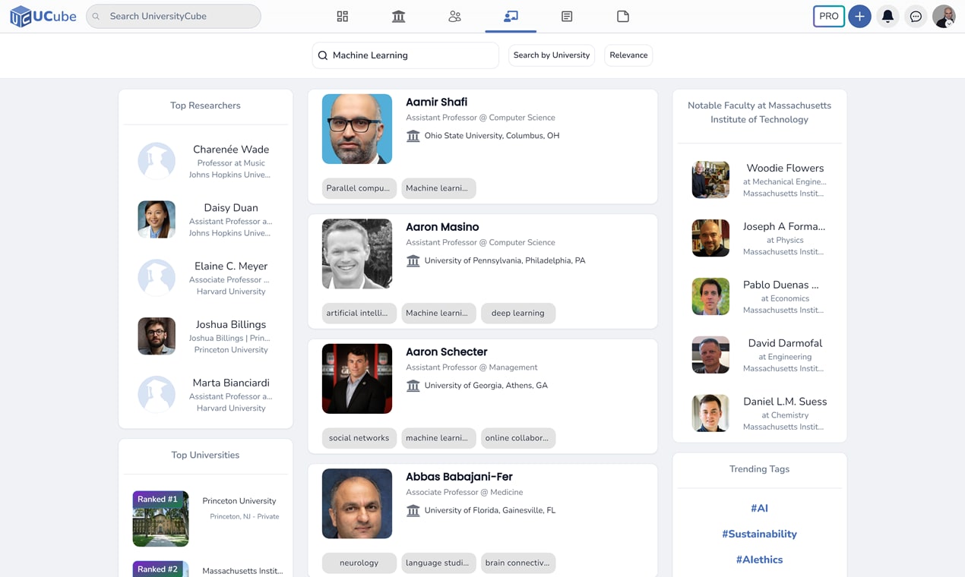Open the dashboard grid icon
This screenshot has height=577, width=965.
[343, 16]
